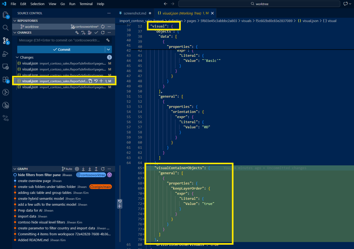This screenshot has height=249, width=354.
Task: Open the Selection menu
Action: click(x=37, y=4)
